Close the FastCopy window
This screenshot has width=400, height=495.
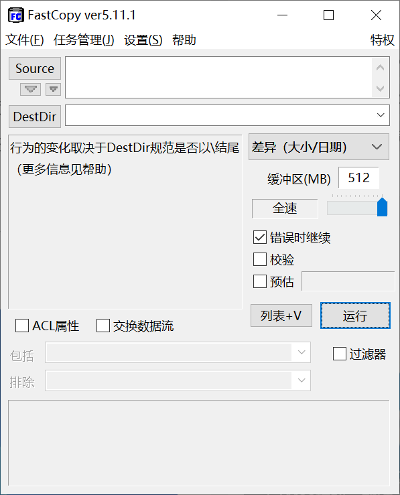pos(376,15)
